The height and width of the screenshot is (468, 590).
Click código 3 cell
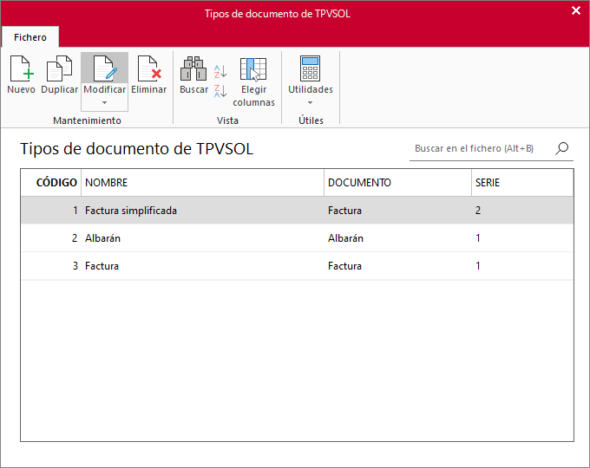(51, 266)
